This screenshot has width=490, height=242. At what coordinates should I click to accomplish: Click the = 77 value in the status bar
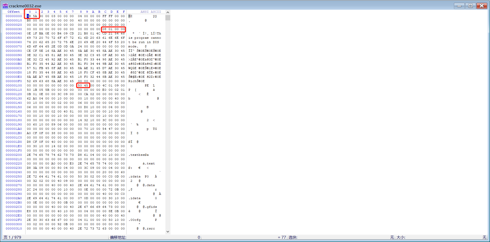point(281,237)
